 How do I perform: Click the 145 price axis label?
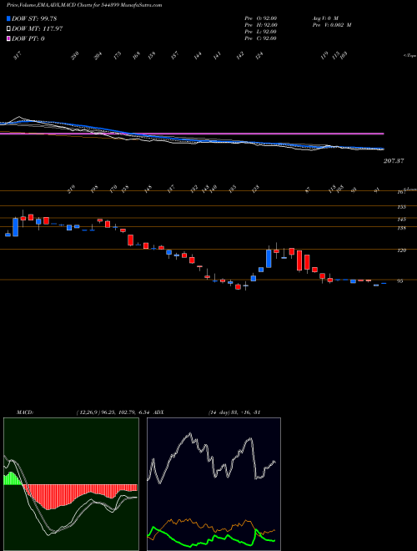pos(402,220)
